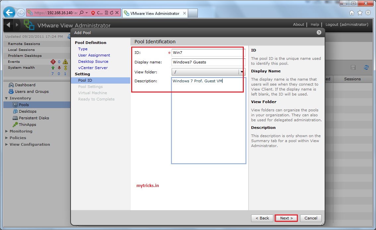Close the VMware View Administrator browser tab
The width and height of the screenshot is (376, 230).
coord(185,14)
